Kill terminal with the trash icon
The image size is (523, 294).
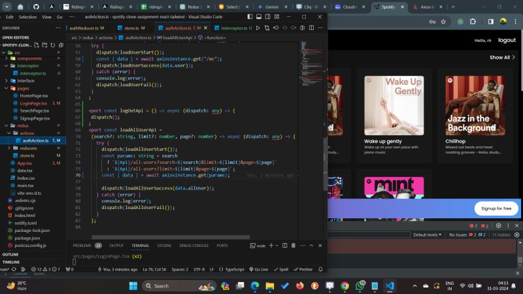294,246
